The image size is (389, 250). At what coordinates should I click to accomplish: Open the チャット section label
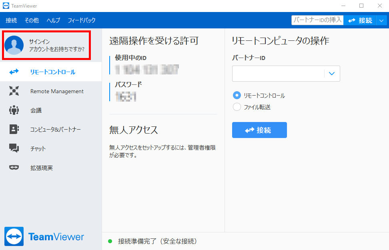(x=38, y=148)
